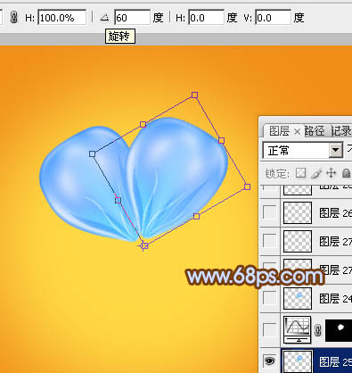Toggle the maintain aspect ratio chain icon
This screenshot has height=373, width=352.
pos(13,18)
